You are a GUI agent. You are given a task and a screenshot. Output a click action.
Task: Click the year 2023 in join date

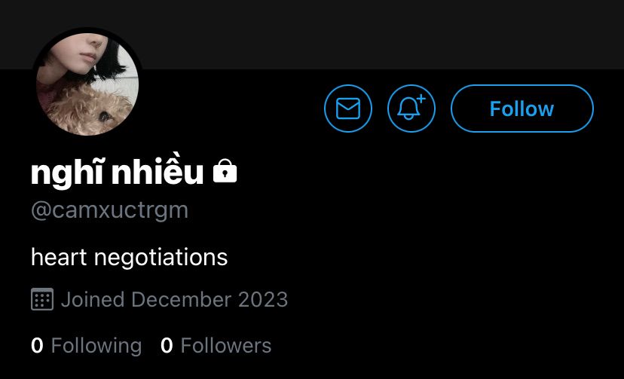click(x=263, y=299)
